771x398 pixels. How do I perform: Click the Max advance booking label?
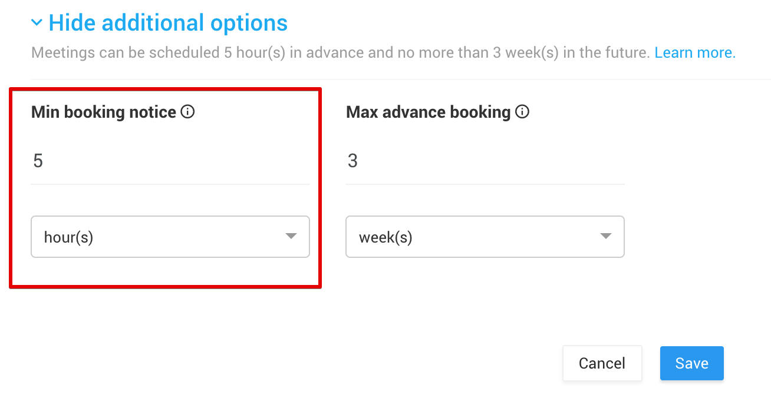coord(429,112)
